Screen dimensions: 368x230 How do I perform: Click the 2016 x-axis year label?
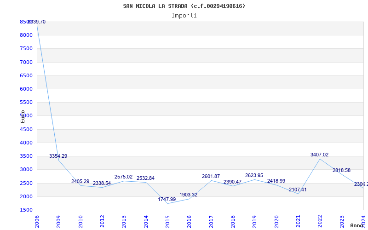tap(189, 222)
